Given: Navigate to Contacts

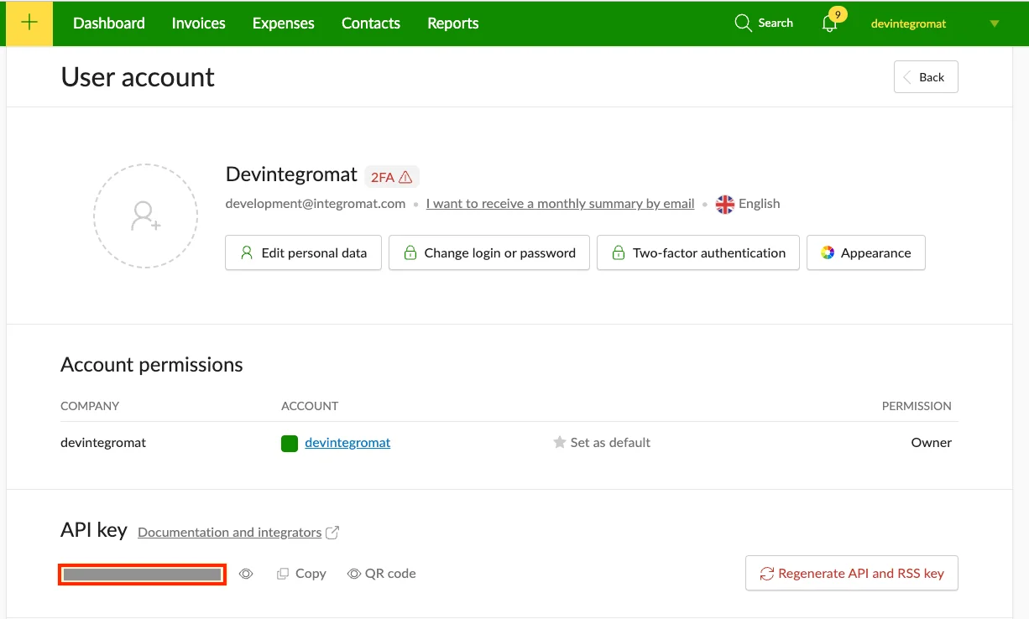Looking at the screenshot, I should point(370,23).
